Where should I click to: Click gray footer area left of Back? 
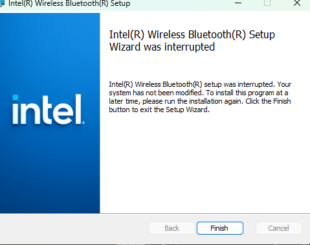73,228
